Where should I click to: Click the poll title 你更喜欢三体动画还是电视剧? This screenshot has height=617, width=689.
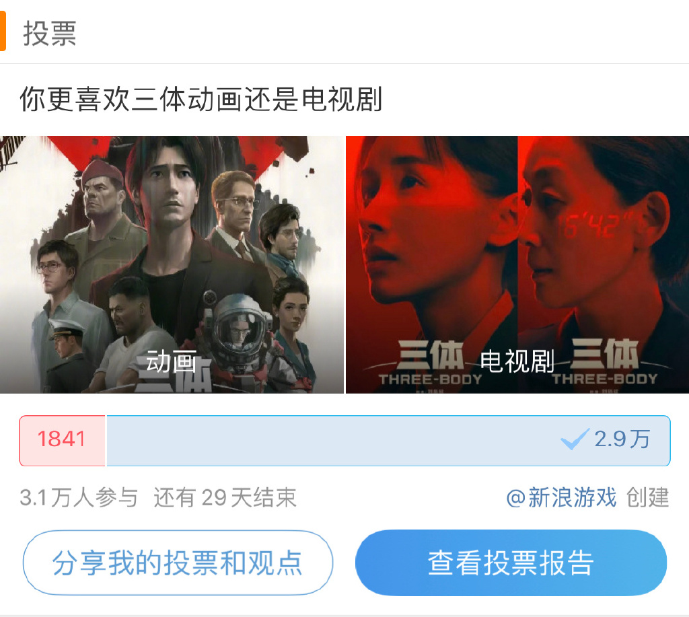201,99
